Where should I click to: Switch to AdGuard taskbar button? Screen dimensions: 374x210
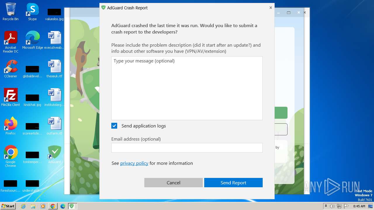pos(72,206)
